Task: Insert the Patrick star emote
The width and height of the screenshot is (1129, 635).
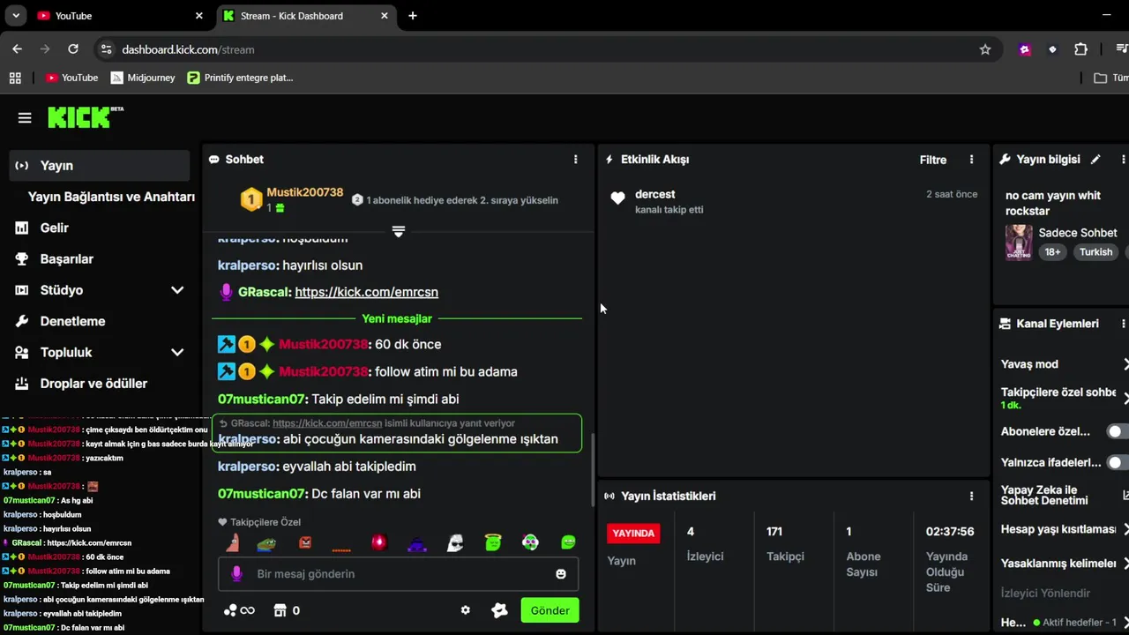Action: click(x=232, y=542)
